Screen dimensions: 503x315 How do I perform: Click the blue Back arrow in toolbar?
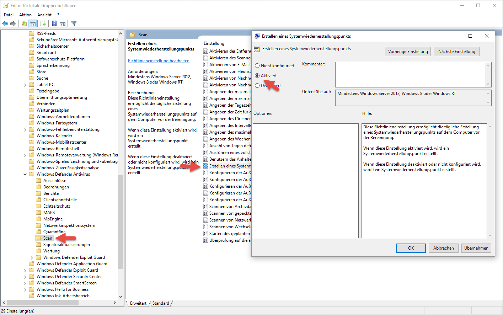tap(5, 24)
